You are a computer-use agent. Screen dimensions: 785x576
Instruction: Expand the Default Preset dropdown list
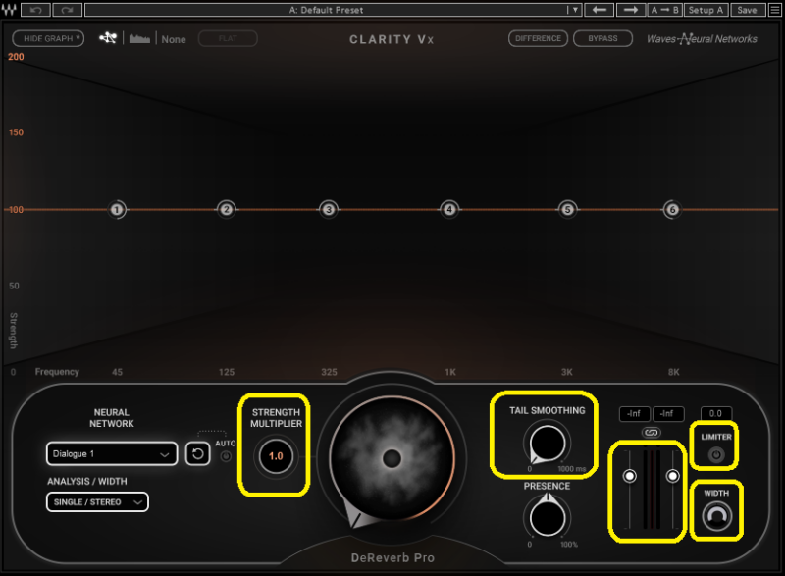tap(574, 10)
